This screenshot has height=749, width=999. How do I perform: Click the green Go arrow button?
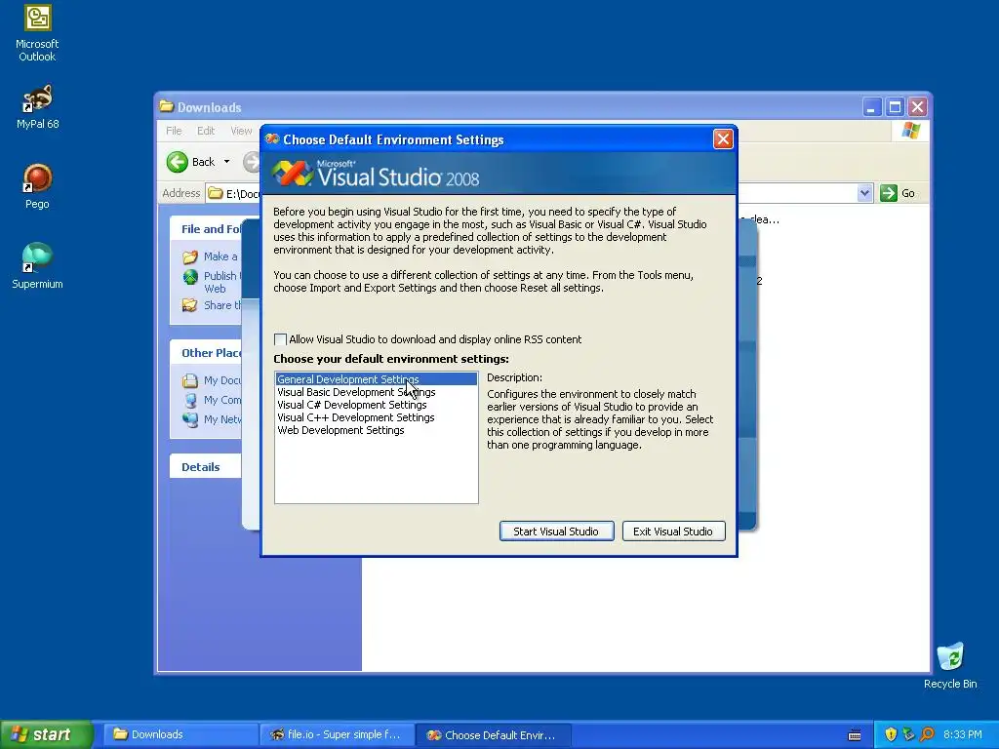[x=888, y=193]
